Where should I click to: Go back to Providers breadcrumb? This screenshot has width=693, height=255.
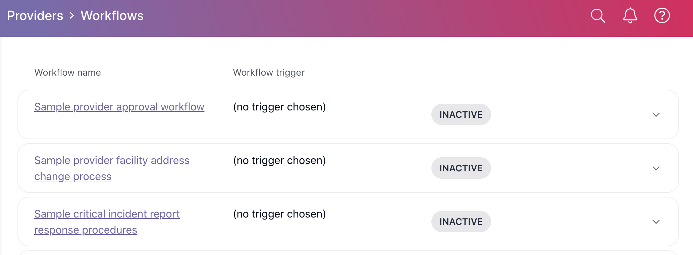coord(35,16)
